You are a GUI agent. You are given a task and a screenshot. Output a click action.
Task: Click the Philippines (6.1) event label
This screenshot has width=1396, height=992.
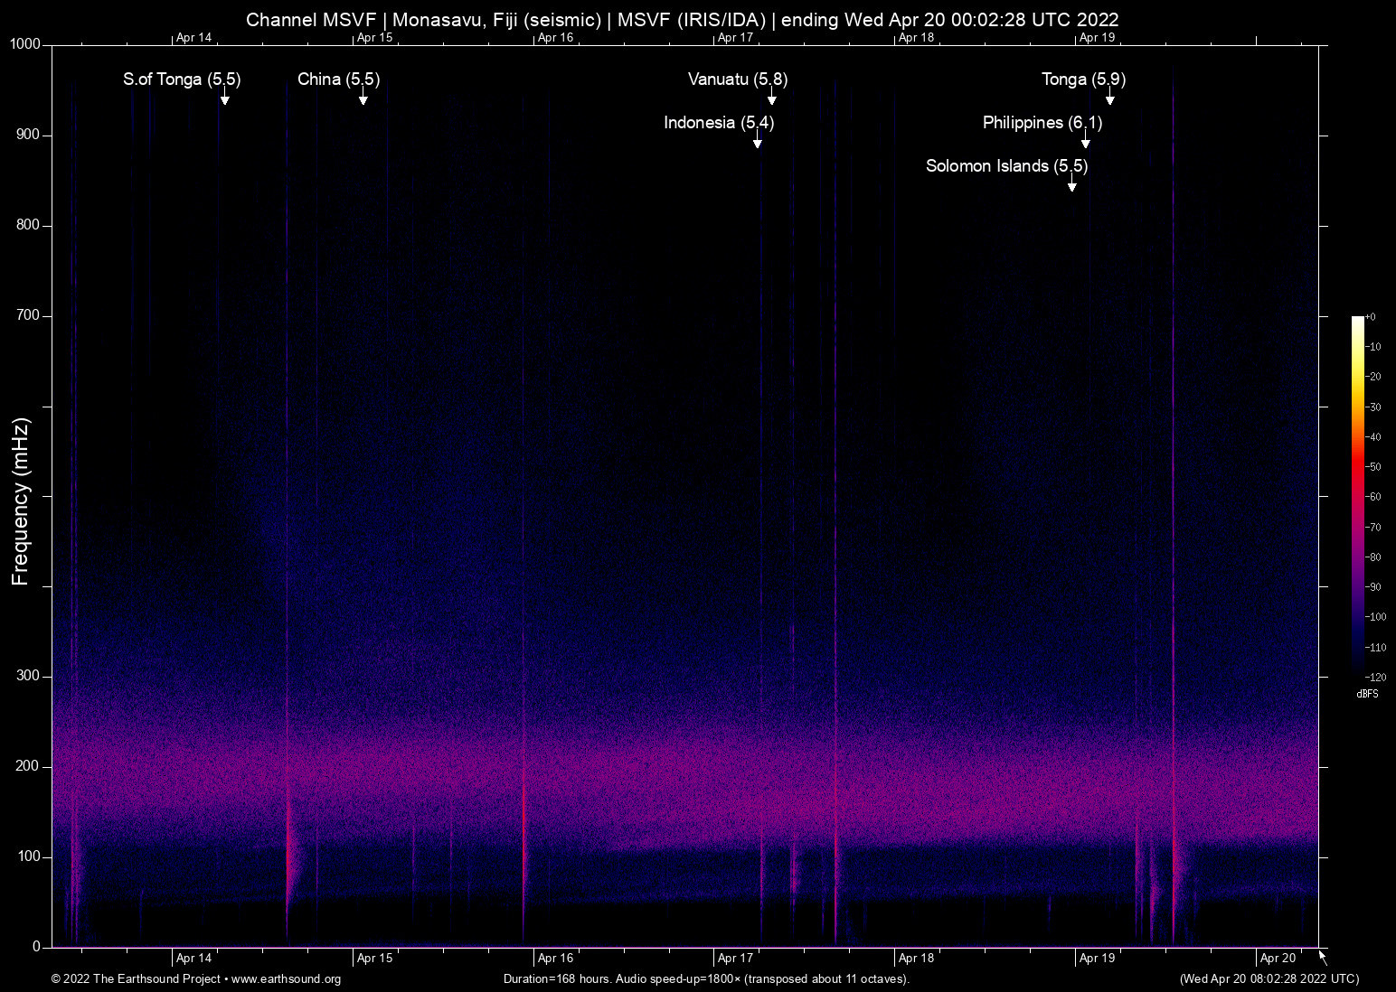(x=1042, y=123)
